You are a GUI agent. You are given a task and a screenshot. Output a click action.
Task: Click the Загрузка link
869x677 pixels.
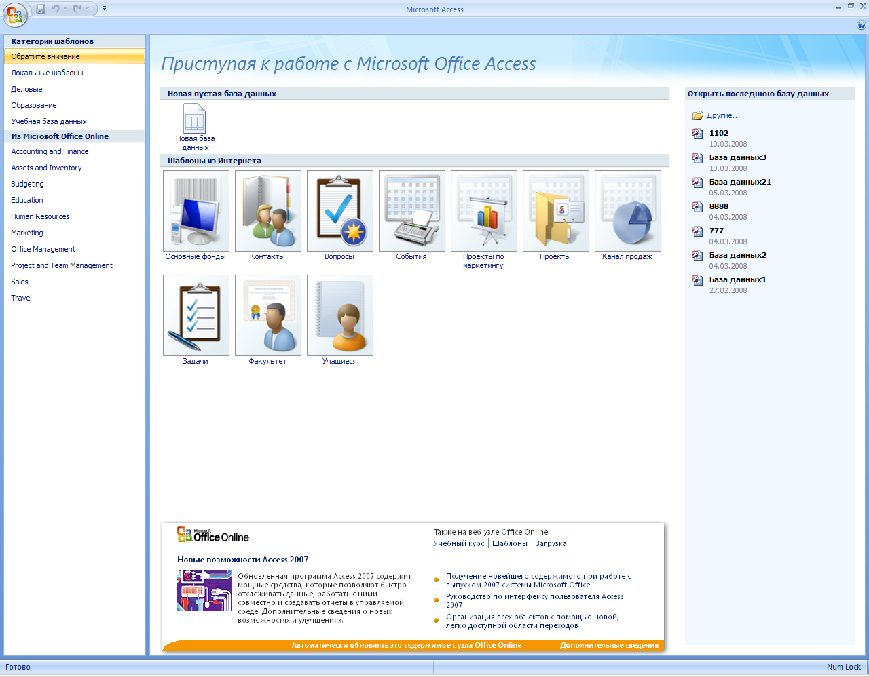coord(551,543)
